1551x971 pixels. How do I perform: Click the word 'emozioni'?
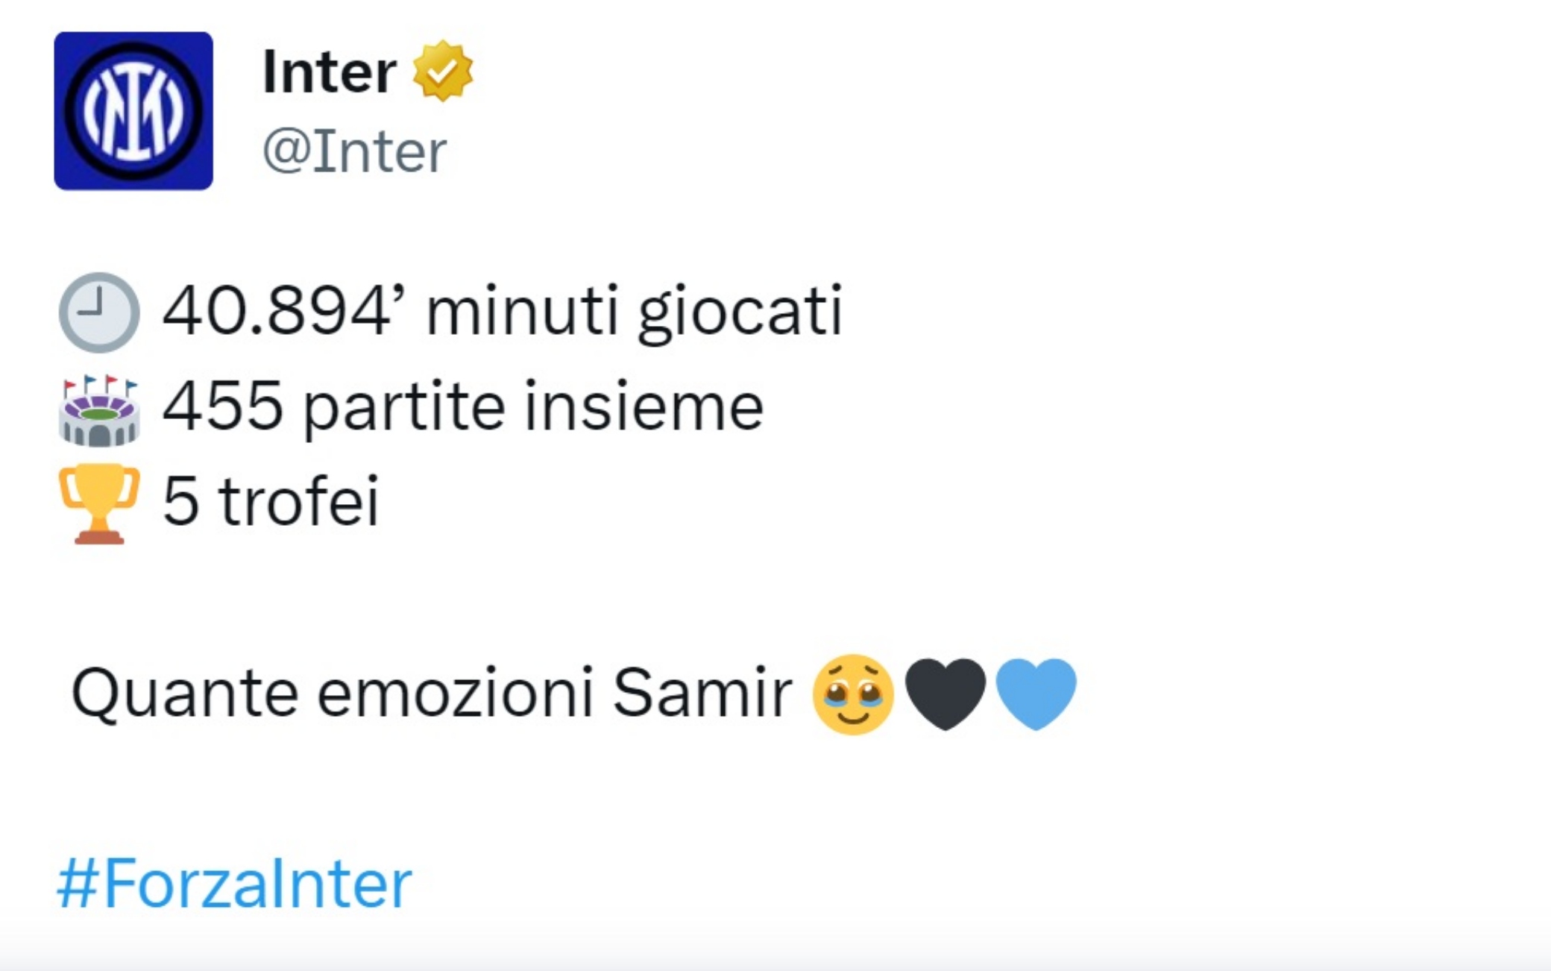(455, 694)
